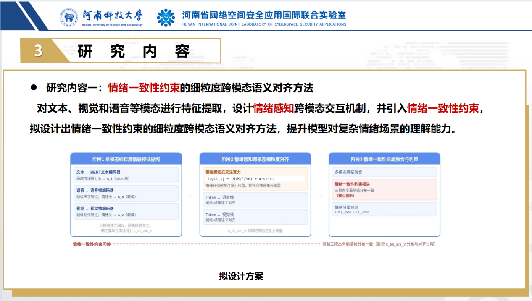
Task: Click the red 情绪感知 text in the paragraph
Action: 274,108
